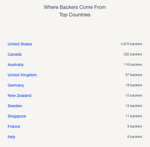This screenshot has width=150, height=147.
Task: Select the Singapore link
Action: (17, 116)
